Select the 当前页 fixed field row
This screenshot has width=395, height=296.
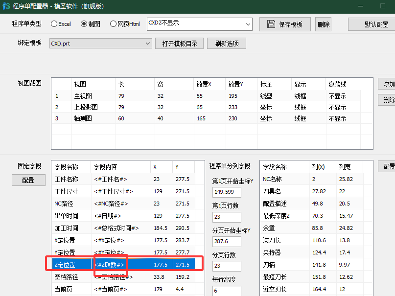click(x=127, y=289)
